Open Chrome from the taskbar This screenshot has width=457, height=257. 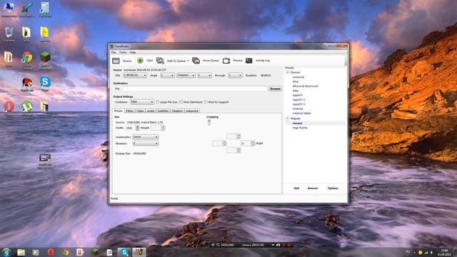pos(65,252)
